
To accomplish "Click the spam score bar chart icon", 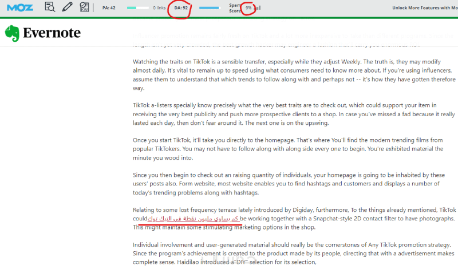I will [x=258, y=7].
